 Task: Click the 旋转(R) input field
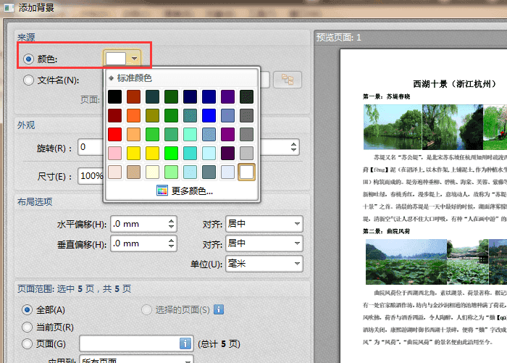91,147
